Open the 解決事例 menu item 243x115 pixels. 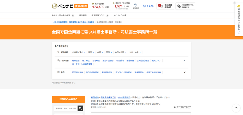pos(83,16)
